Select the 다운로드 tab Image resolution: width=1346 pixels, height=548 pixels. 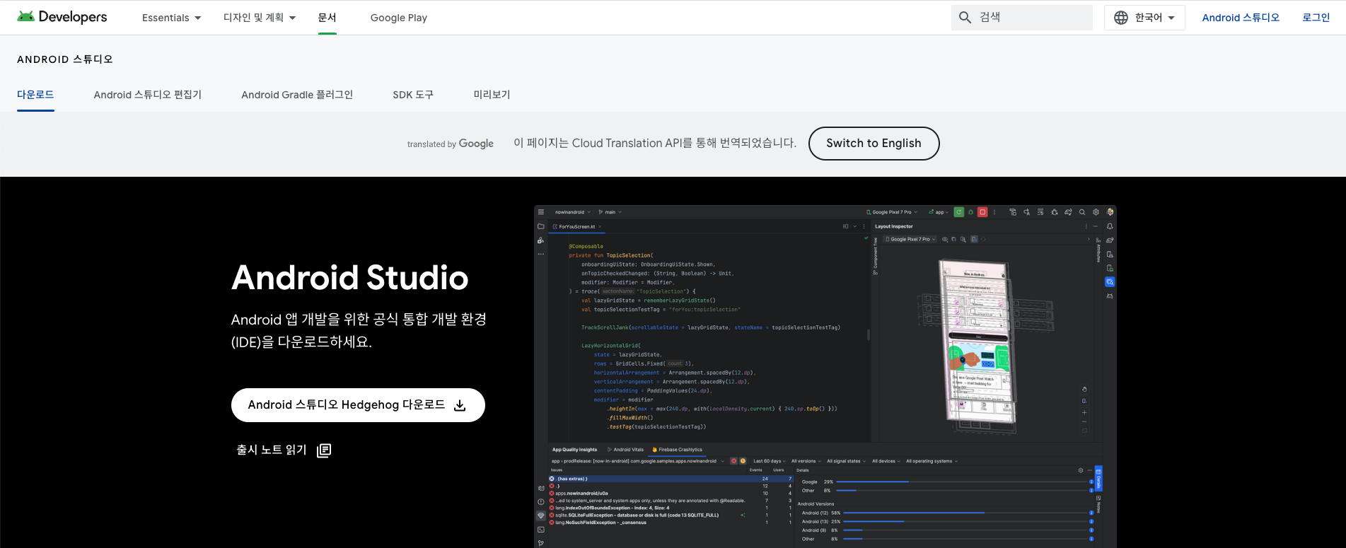tap(35, 95)
